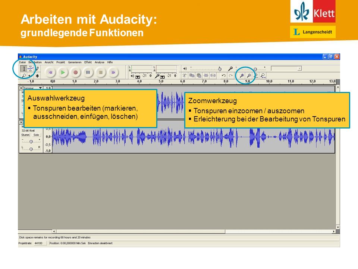Image resolution: width=358 pixels, height=269 pixels.
Task: Solo the second audio track
Action: point(36,135)
